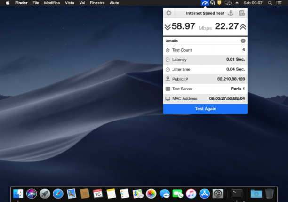Viewport: 288px width, 202px height.
Task: Click the Details section heading
Action: click(x=172, y=41)
